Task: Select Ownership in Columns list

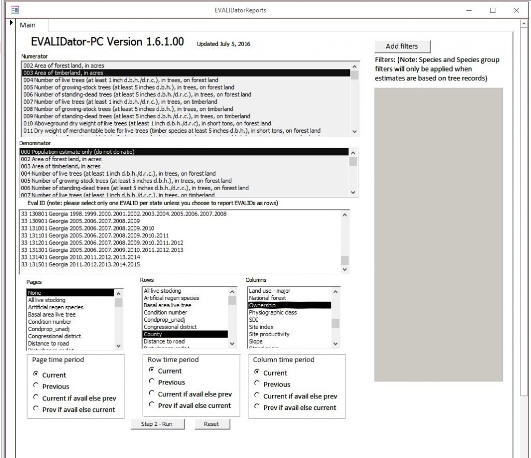Action: pyautogui.click(x=289, y=305)
